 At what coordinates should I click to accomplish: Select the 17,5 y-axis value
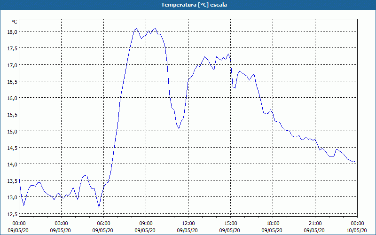click(x=12, y=48)
